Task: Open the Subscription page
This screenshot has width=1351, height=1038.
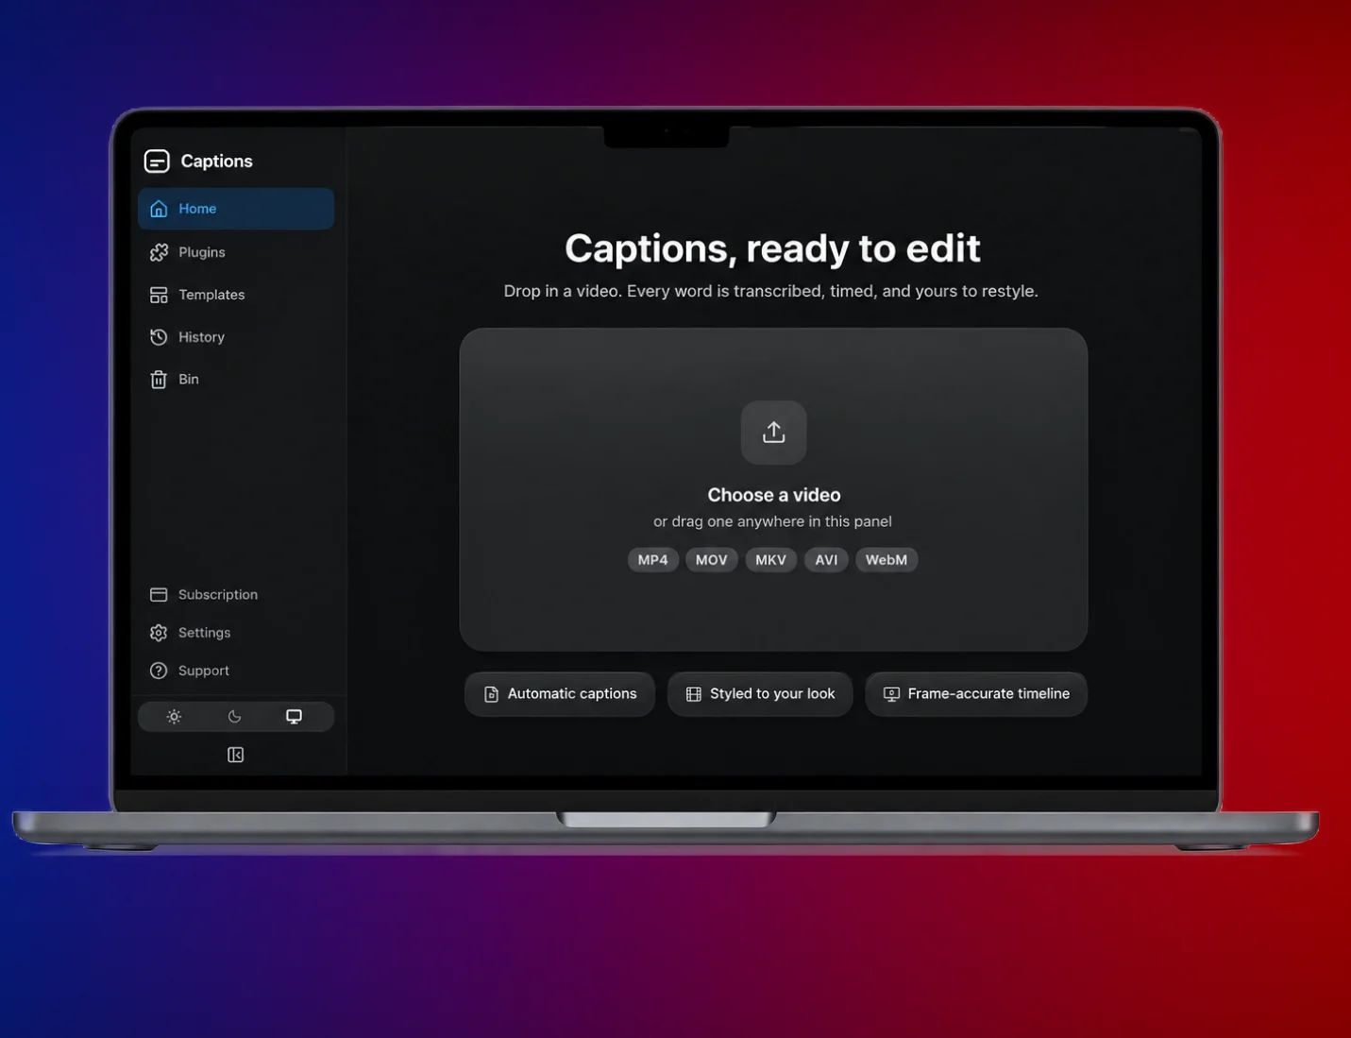Action: click(x=236, y=594)
